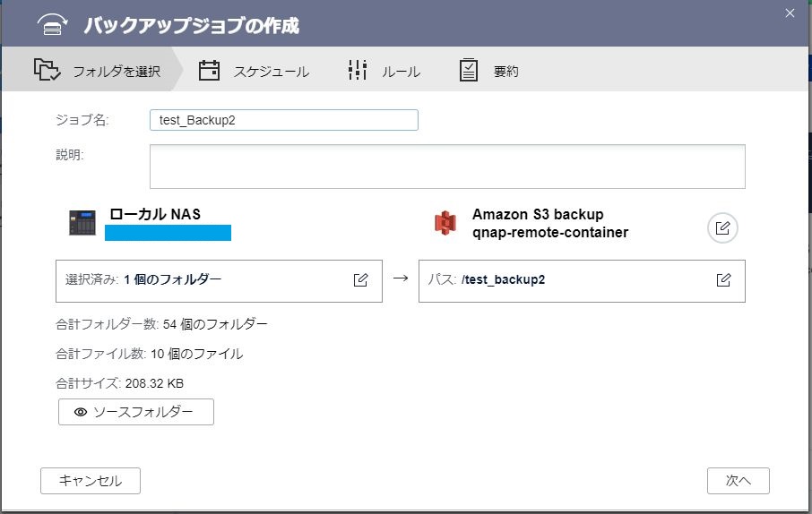Click the Amazon S3 backup title
This screenshot has height=514, width=812.
538,214
